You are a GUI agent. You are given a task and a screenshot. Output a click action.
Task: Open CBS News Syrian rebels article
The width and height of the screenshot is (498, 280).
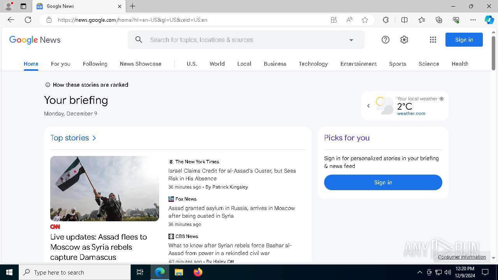click(230, 249)
